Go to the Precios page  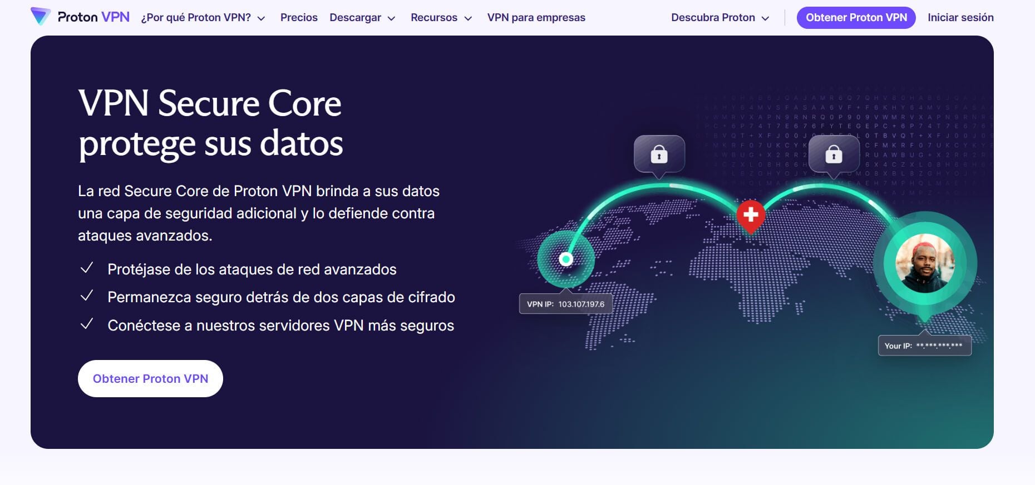pyautogui.click(x=299, y=18)
